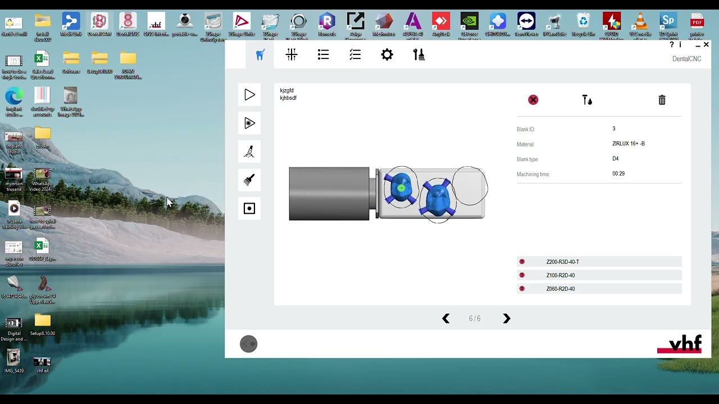Open the ODGSP Excel file on desktop

[x=42, y=250]
